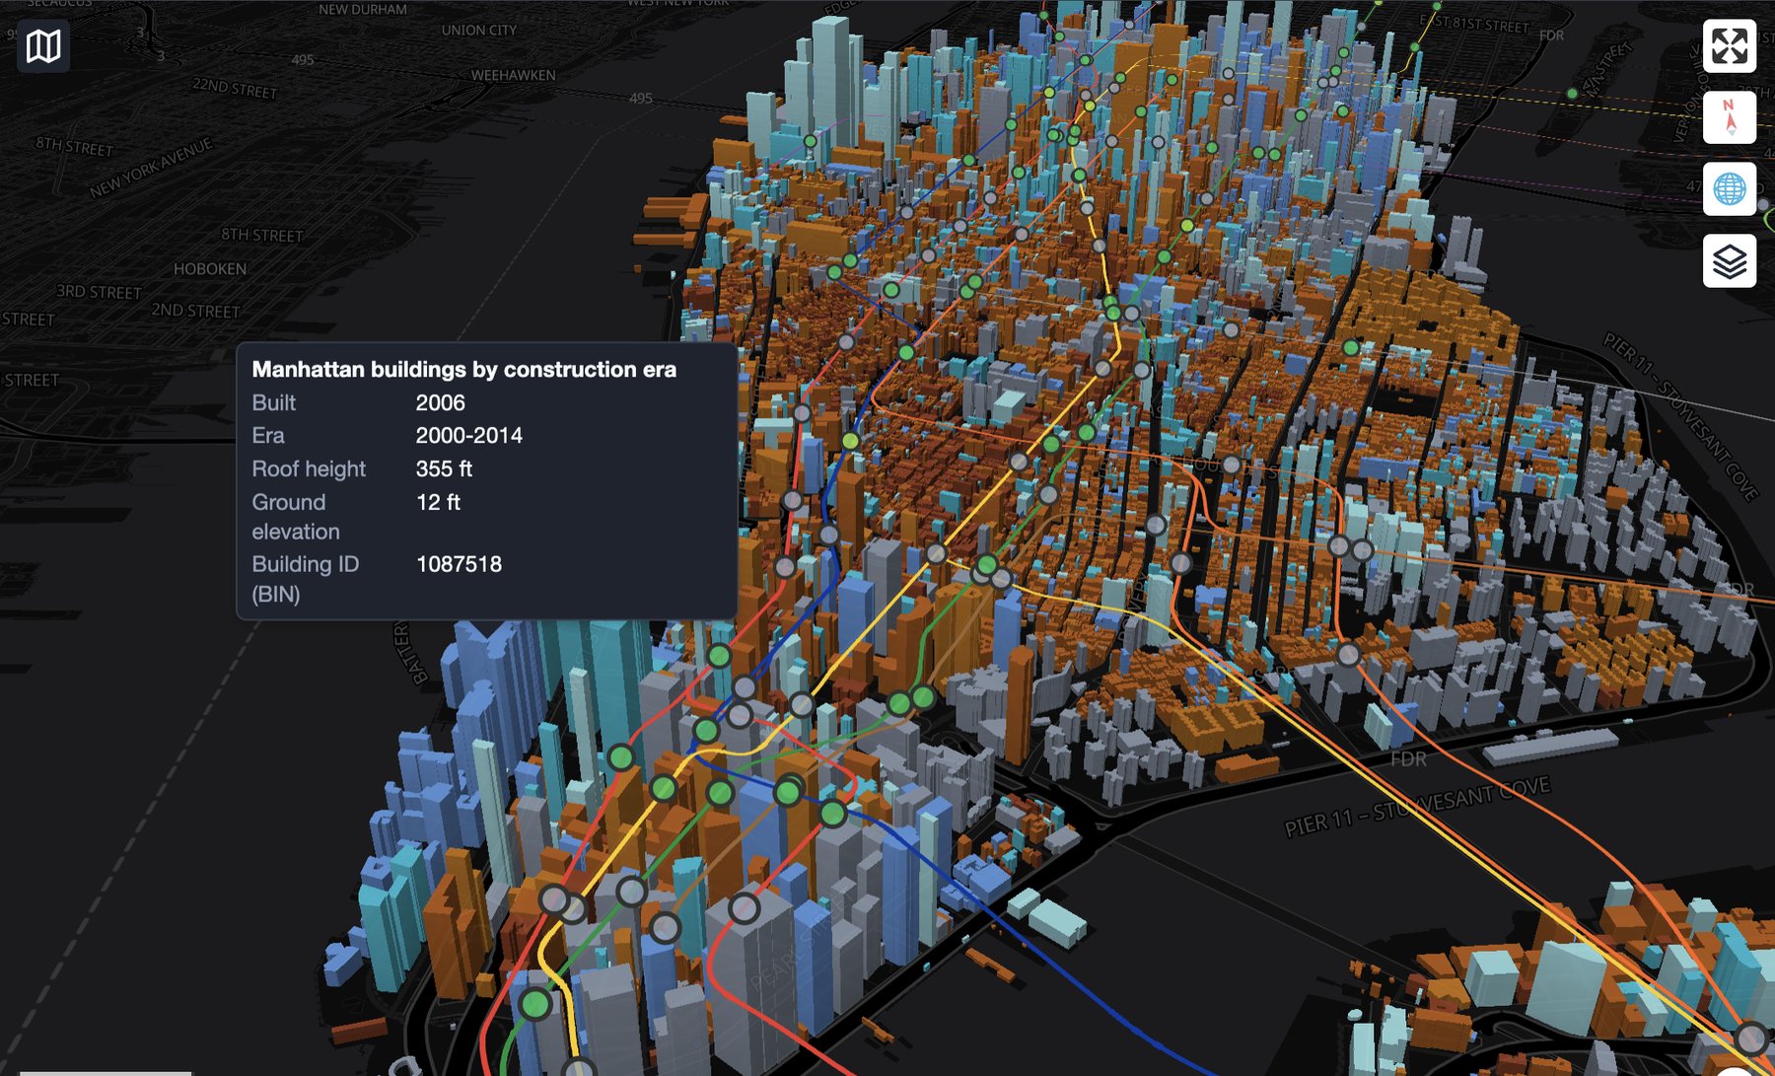Open the layers stack icon
This screenshot has width=1775, height=1076.
[x=1730, y=261]
